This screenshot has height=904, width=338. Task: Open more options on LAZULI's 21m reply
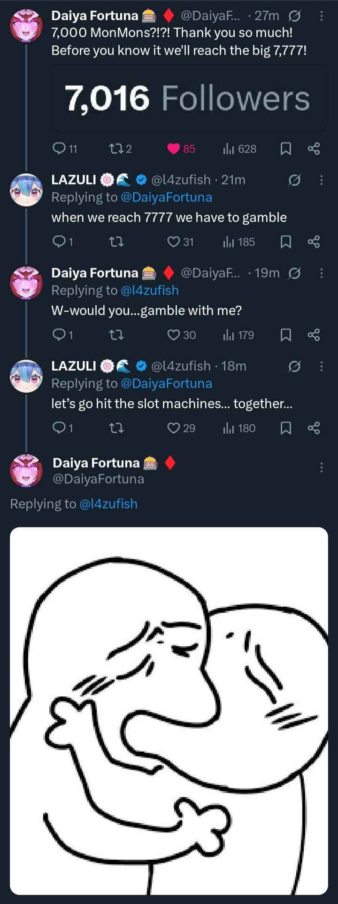321,180
